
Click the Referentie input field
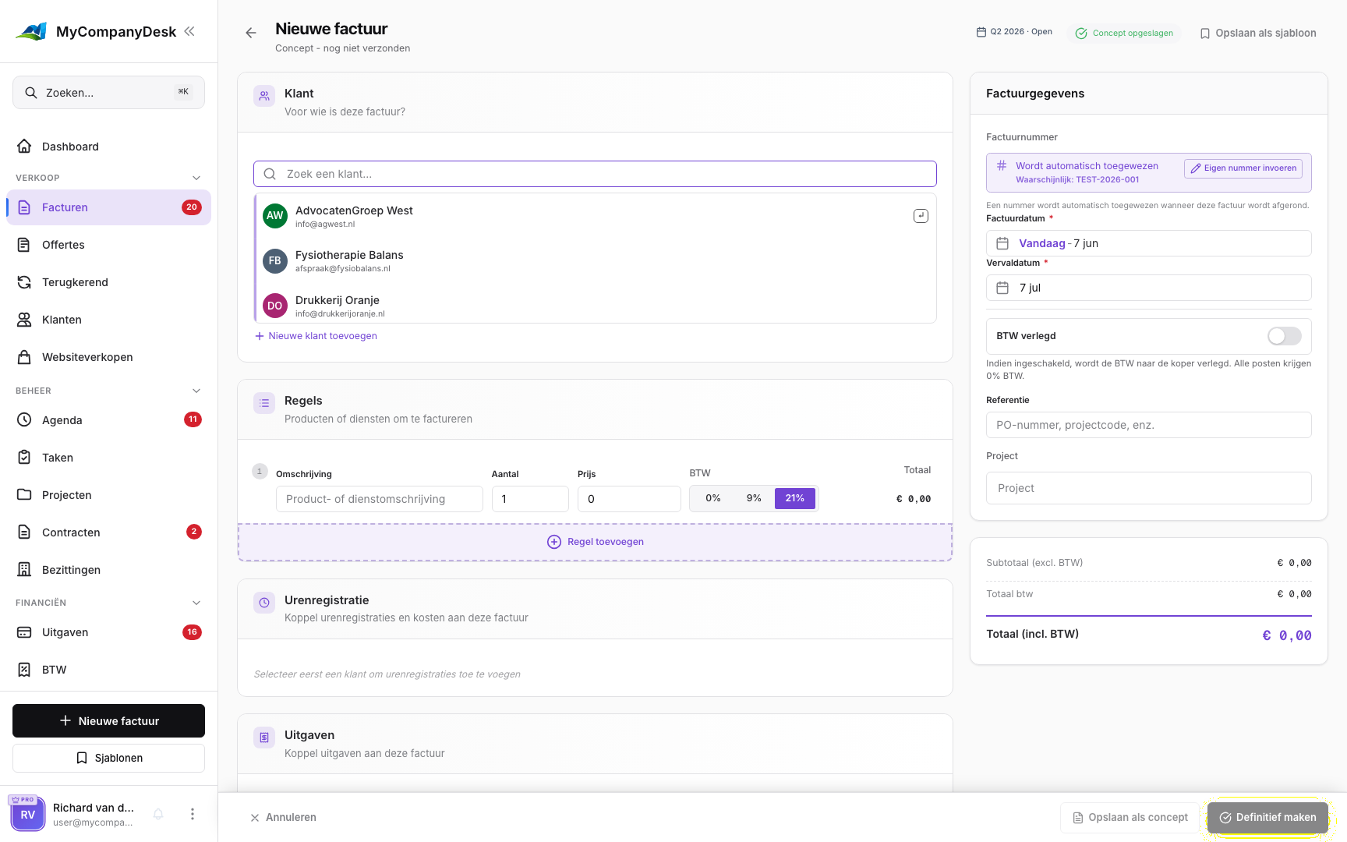1149,425
